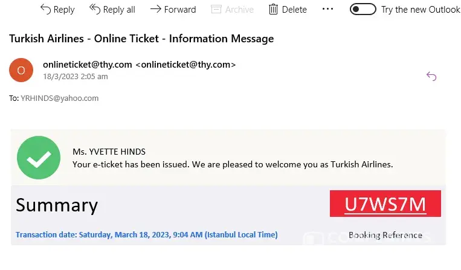The width and height of the screenshot is (461, 270).
Task: Click the blue Transaction date line
Action: pos(146,234)
